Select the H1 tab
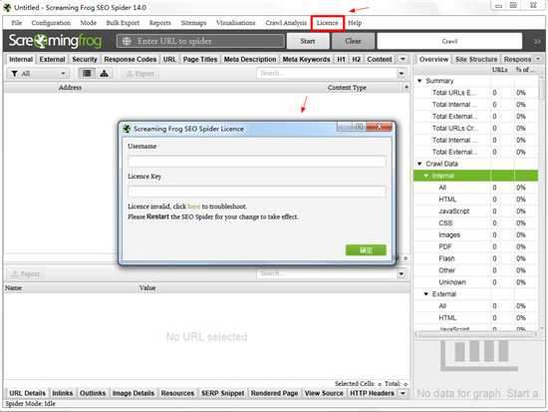 point(341,59)
